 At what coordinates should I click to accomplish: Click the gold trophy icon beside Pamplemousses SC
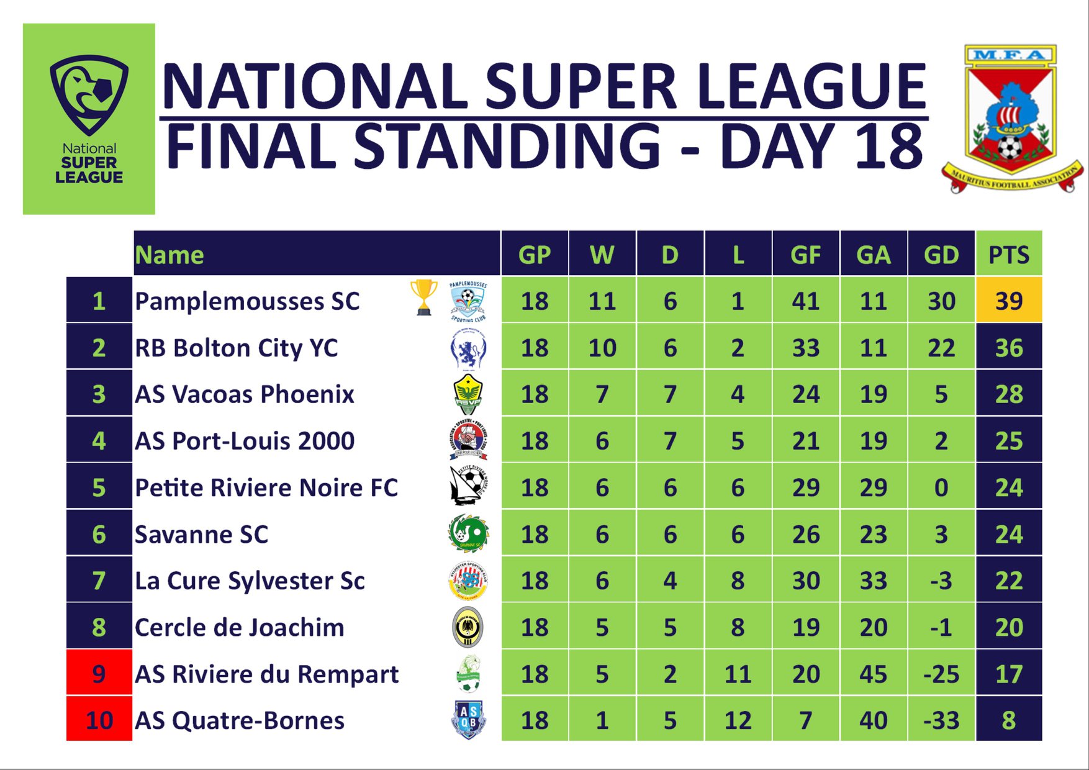(x=423, y=297)
